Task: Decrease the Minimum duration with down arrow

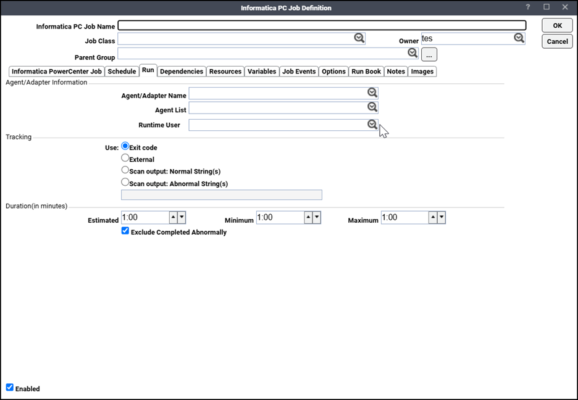Action: click(x=317, y=218)
